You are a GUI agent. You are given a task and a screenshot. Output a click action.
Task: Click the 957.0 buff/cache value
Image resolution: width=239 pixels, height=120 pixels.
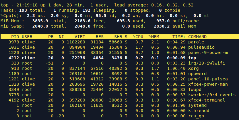click(163, 21)
